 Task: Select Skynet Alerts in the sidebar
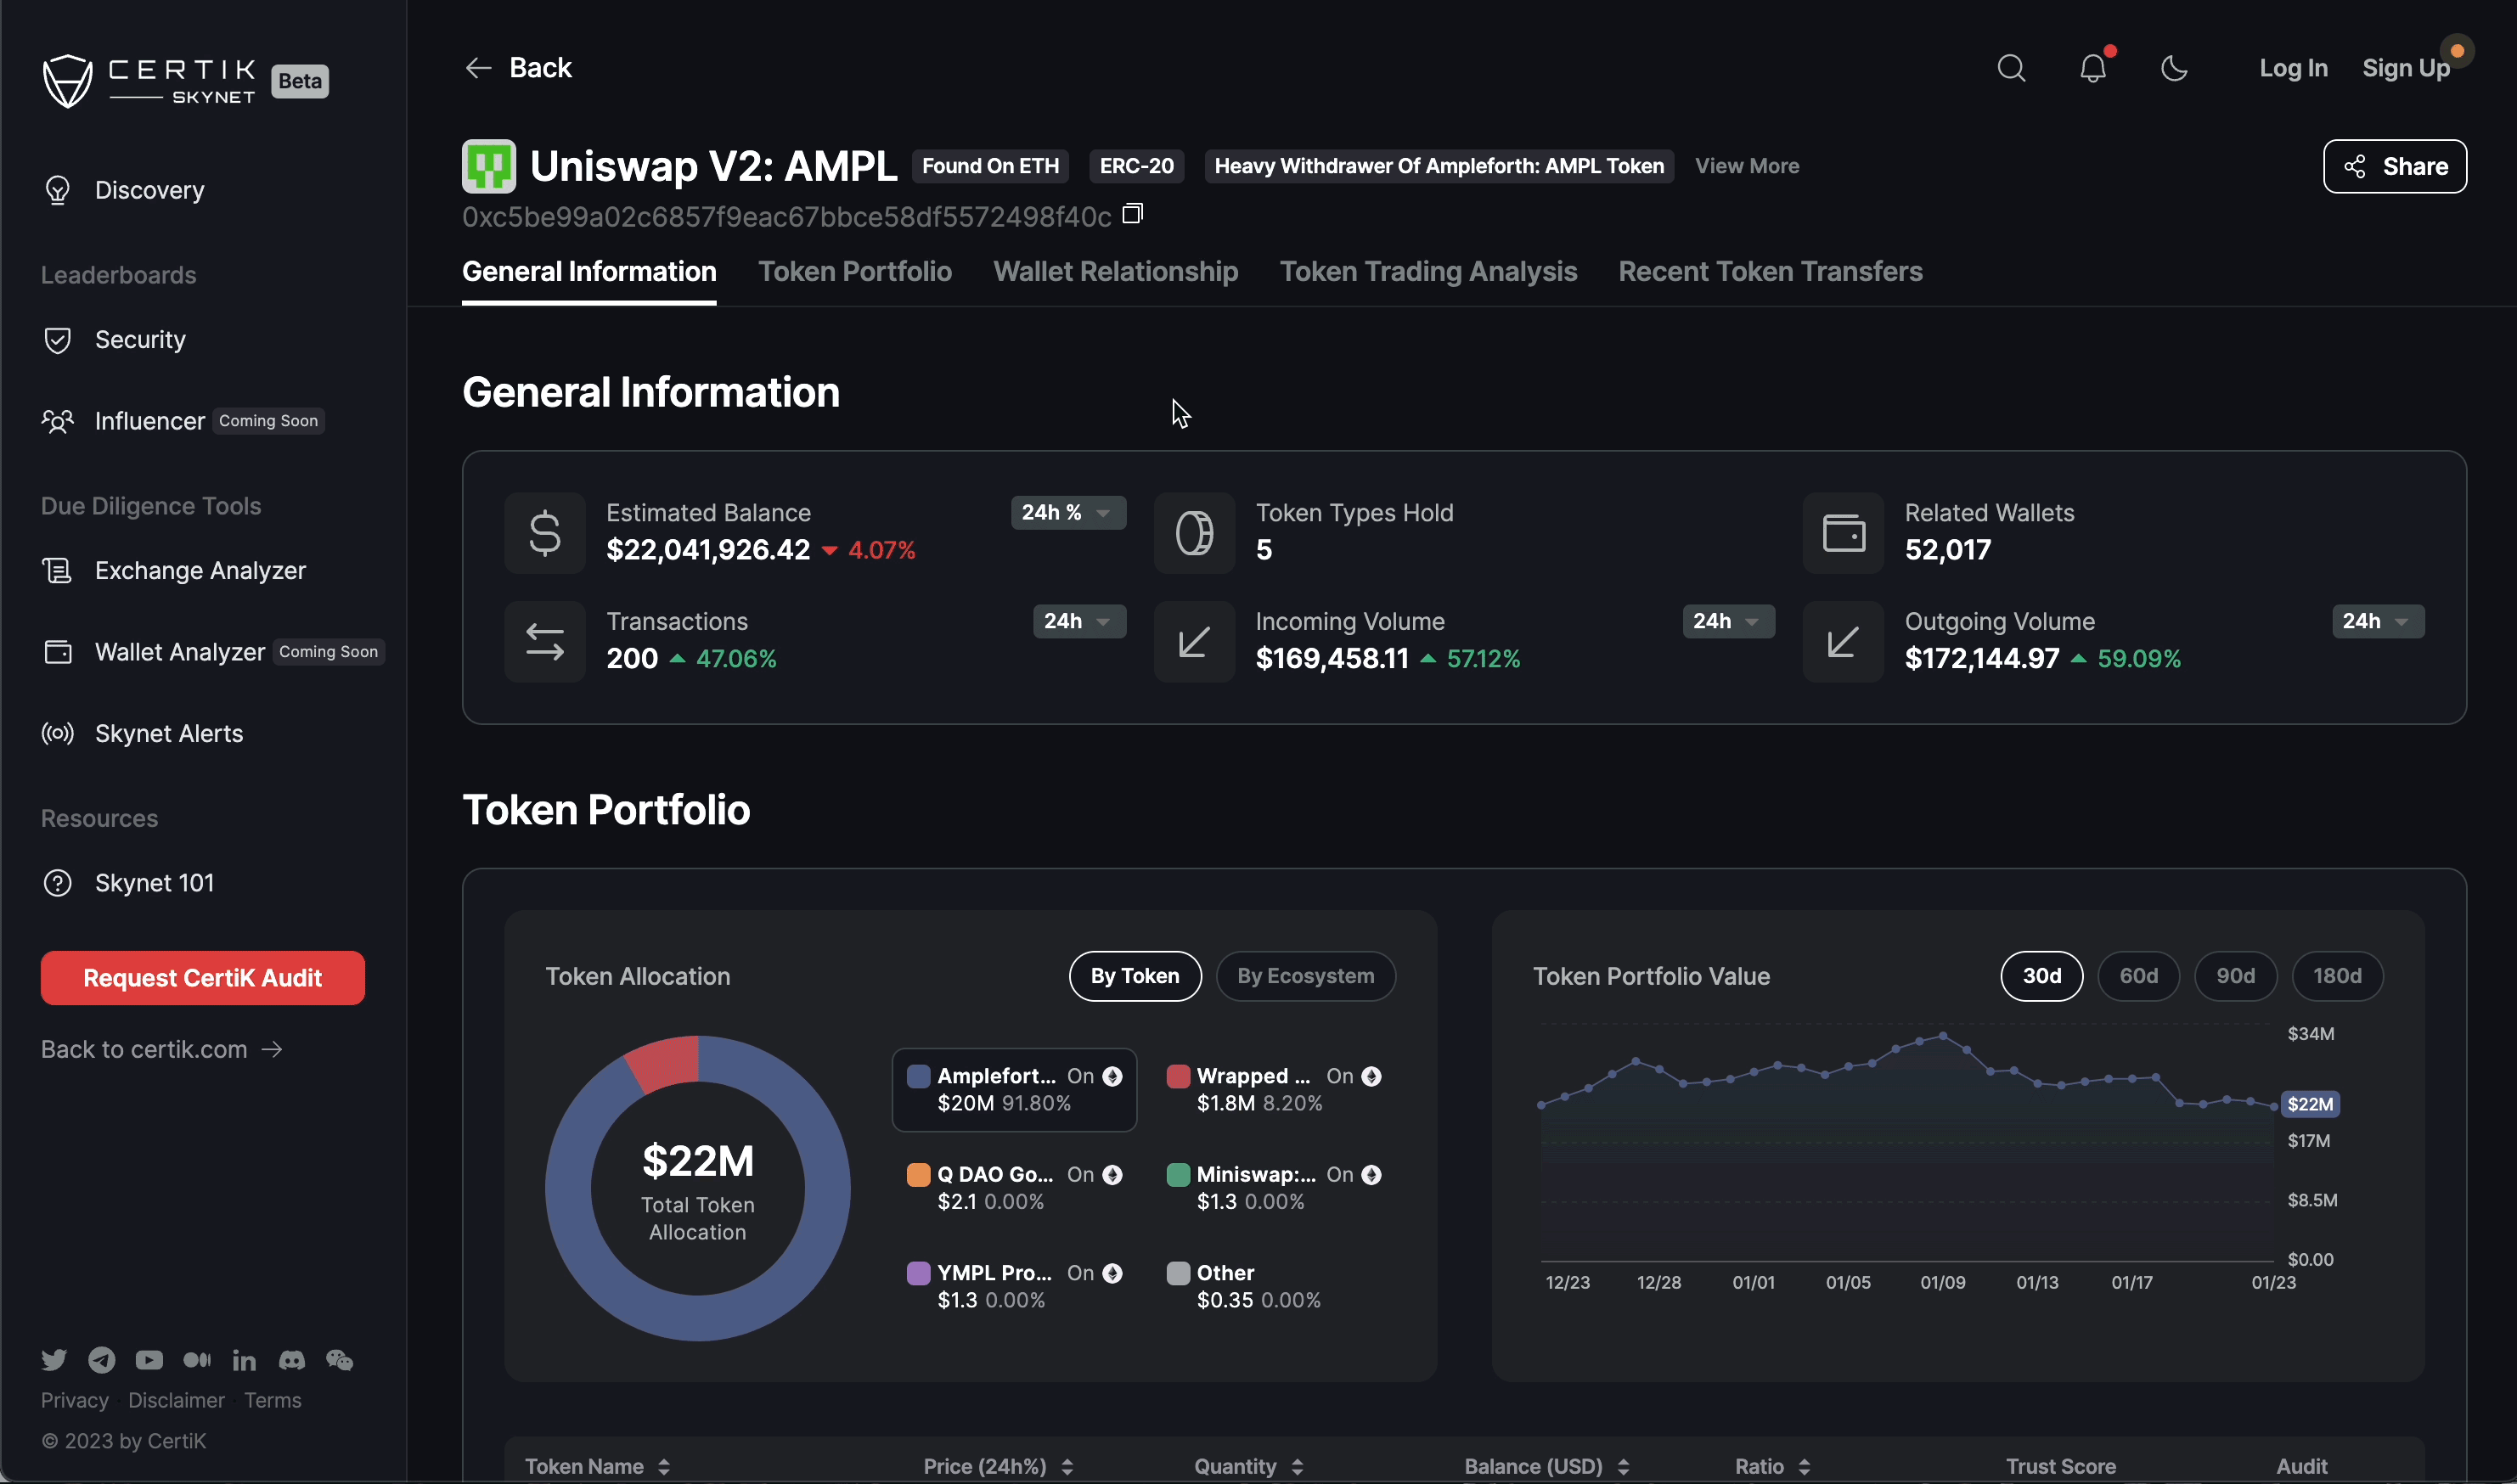pyautogui.click(x=169, y=733)
